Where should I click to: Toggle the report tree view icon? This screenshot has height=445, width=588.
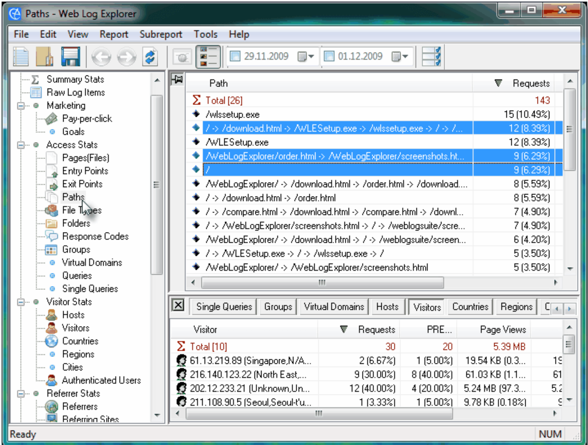click(208, 57)
